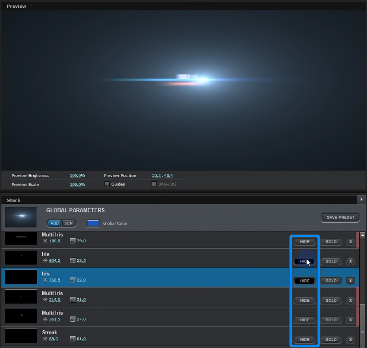
Task: Enable the Guides checkbox
Action: point(107,184)
